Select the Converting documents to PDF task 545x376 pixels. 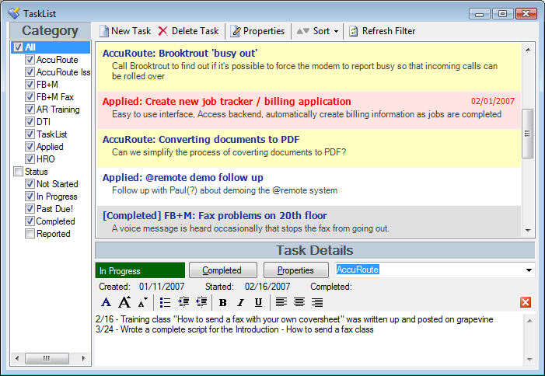pos(309,148)
